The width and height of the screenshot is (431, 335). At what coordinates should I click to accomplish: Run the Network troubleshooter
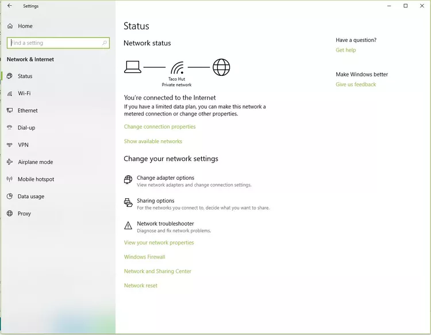(166, 224)
